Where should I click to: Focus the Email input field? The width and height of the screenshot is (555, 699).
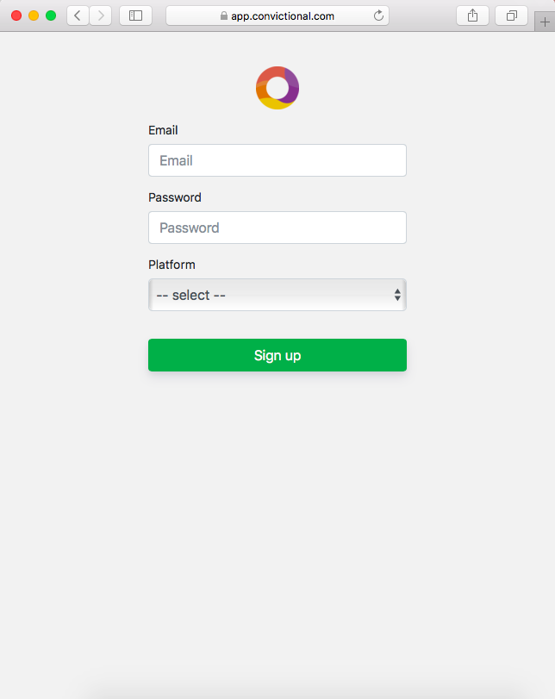(x=277, y=160)
